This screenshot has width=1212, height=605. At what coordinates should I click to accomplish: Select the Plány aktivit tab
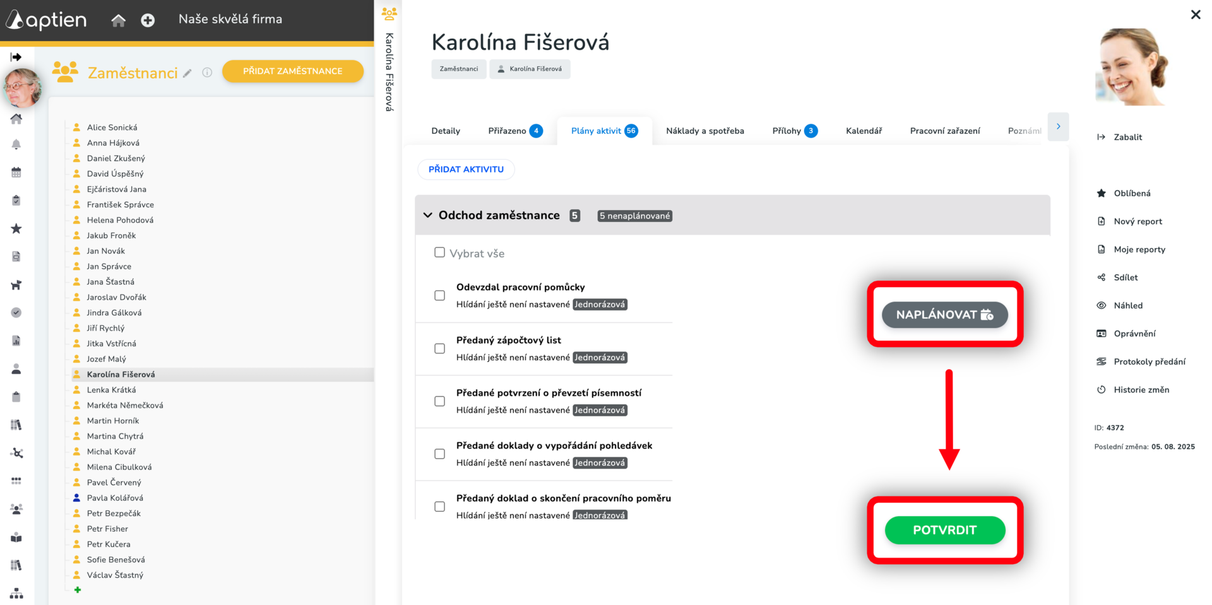point(604,131)
